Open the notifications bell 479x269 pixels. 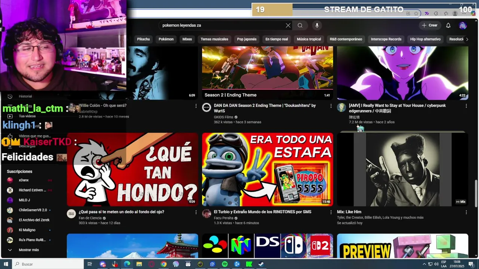[448, 25]
